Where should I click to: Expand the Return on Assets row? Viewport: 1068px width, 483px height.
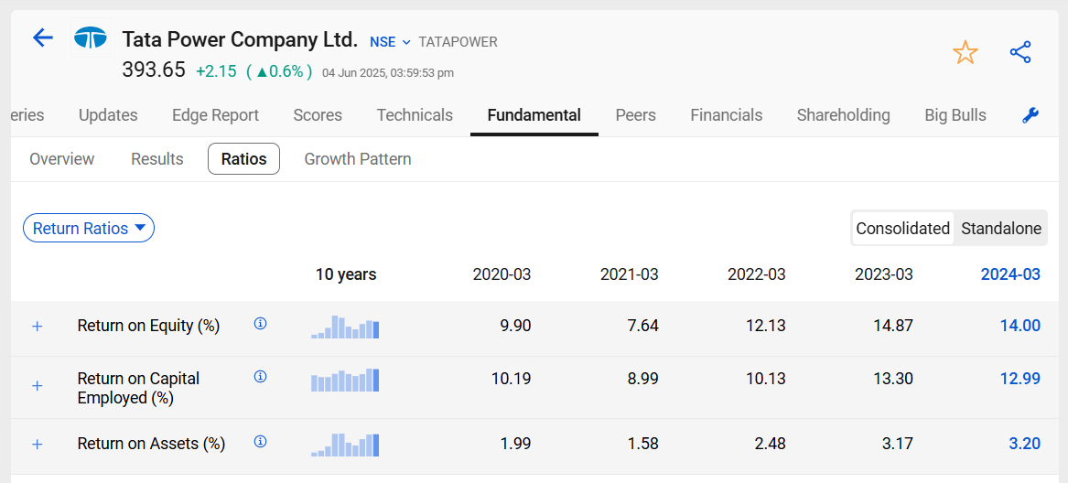(x=38, y=445)
